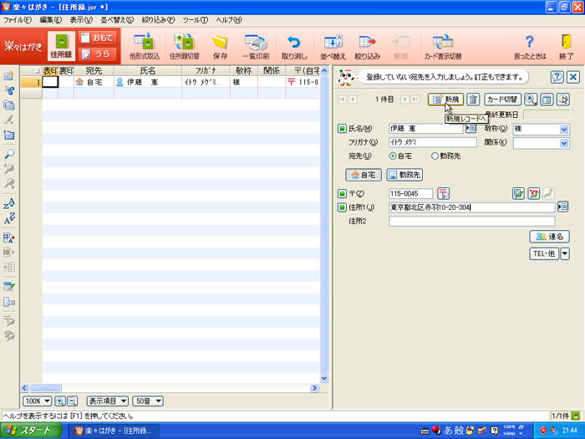
Task: Click the Google map icon in address panel
Action: 518,193
